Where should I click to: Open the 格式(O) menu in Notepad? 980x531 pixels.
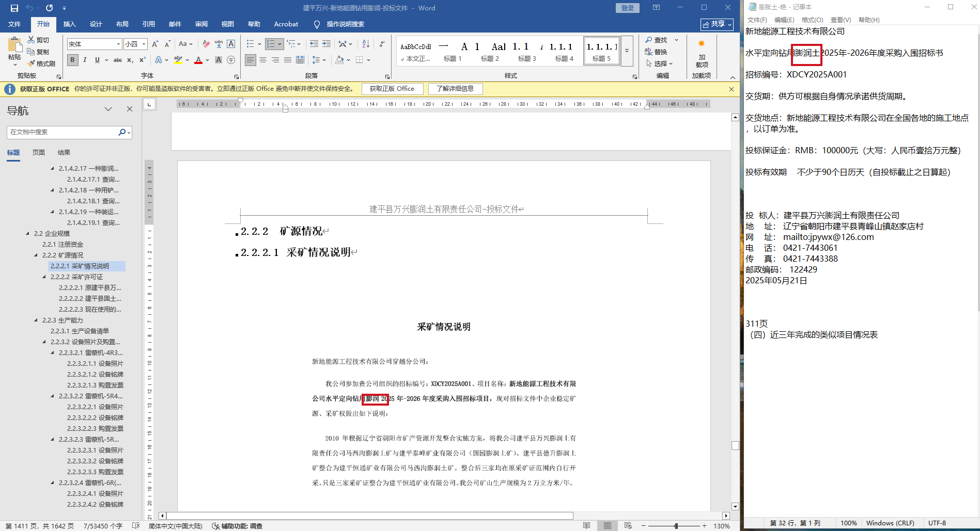[812, 20]
